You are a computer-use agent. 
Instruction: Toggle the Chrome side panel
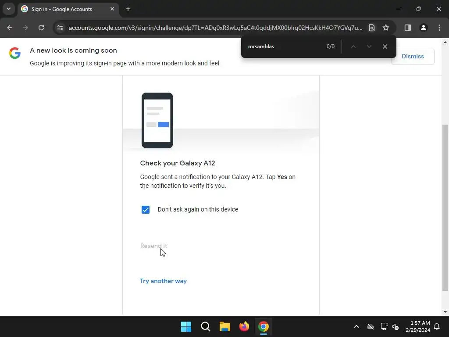pos(407,28)
